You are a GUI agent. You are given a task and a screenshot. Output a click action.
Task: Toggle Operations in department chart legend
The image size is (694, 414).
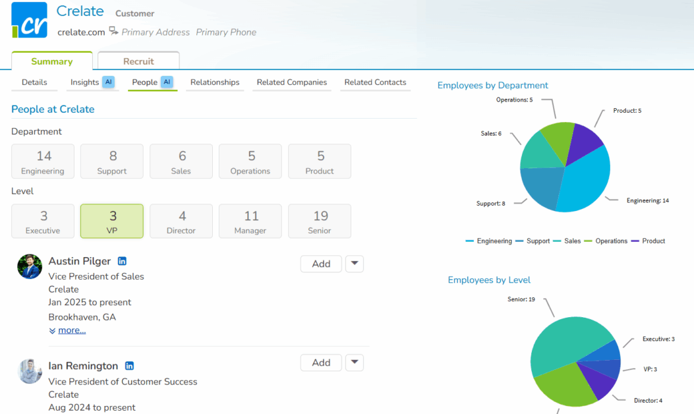(606, 241)
